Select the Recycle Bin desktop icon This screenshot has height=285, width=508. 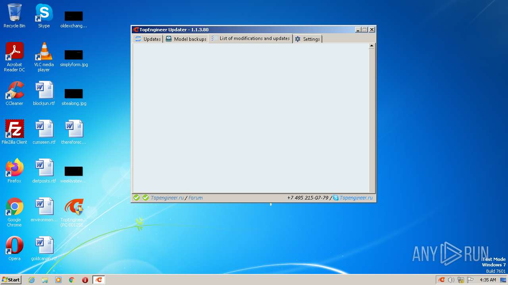[14, 16]
